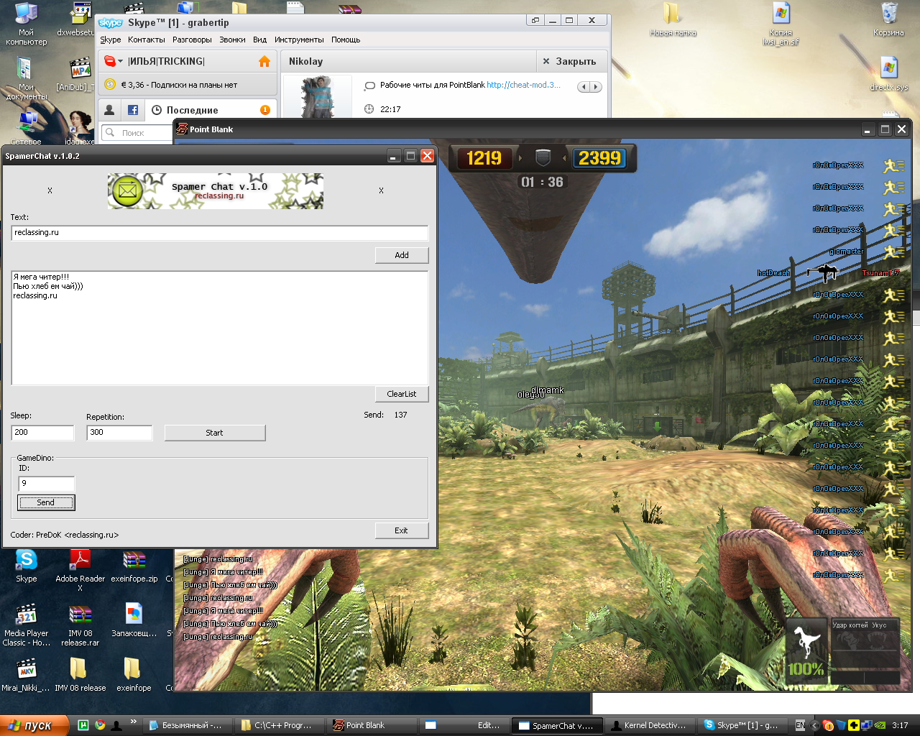Click the orange notification badge in Skype
This screenshot has width=920, height=736.
265,110
